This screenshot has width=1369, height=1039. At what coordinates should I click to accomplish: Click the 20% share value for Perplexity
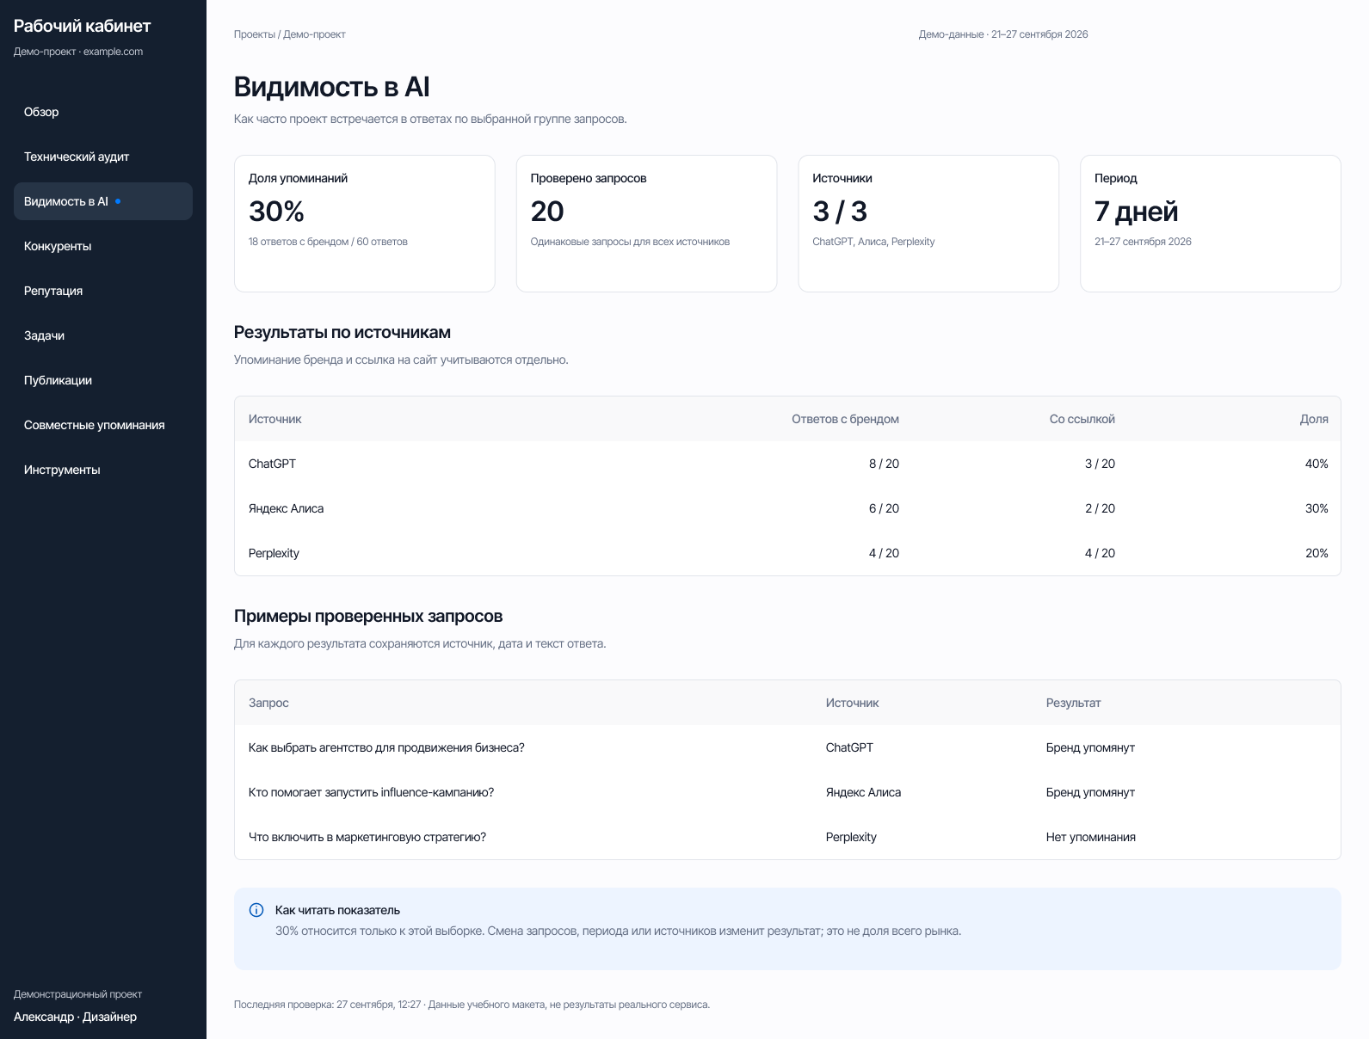(x=1317, y=553)
